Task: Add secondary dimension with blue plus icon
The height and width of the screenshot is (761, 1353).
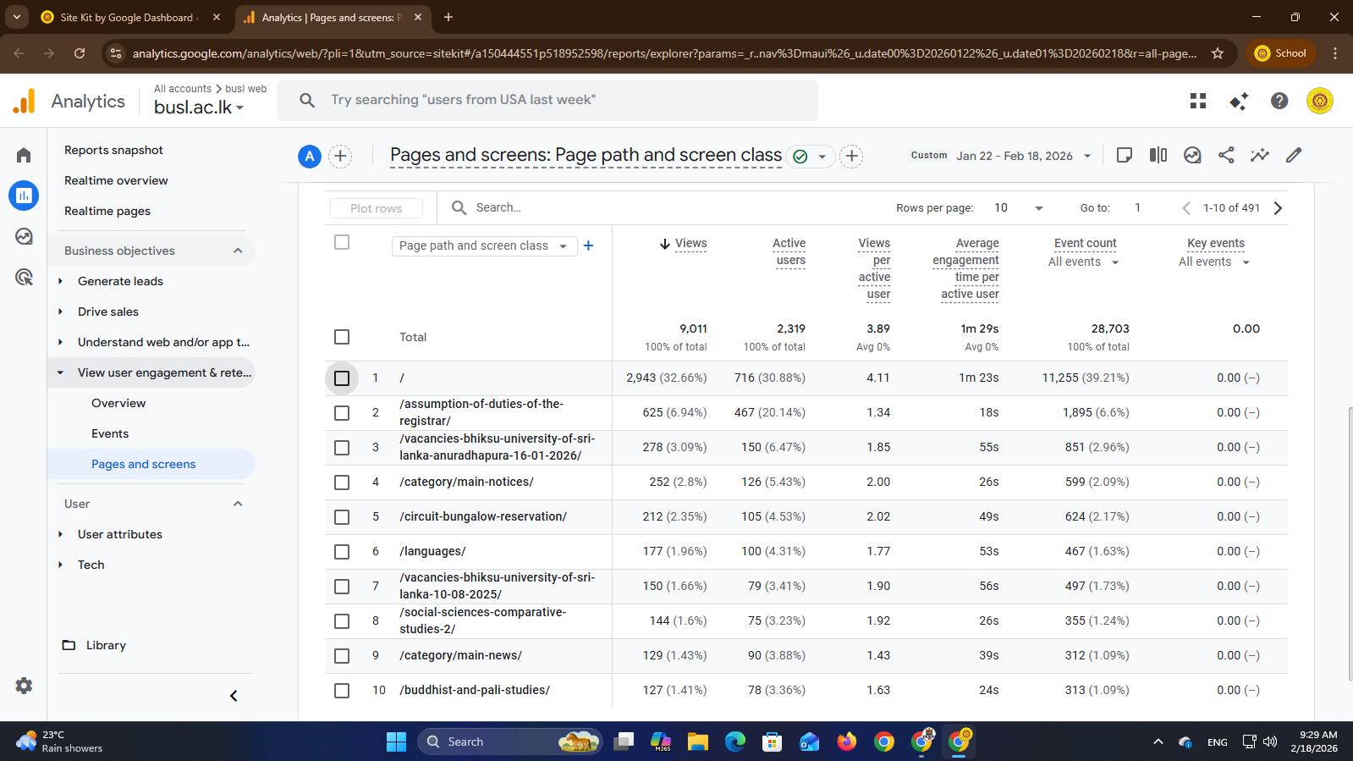Action: coord(588,245)
